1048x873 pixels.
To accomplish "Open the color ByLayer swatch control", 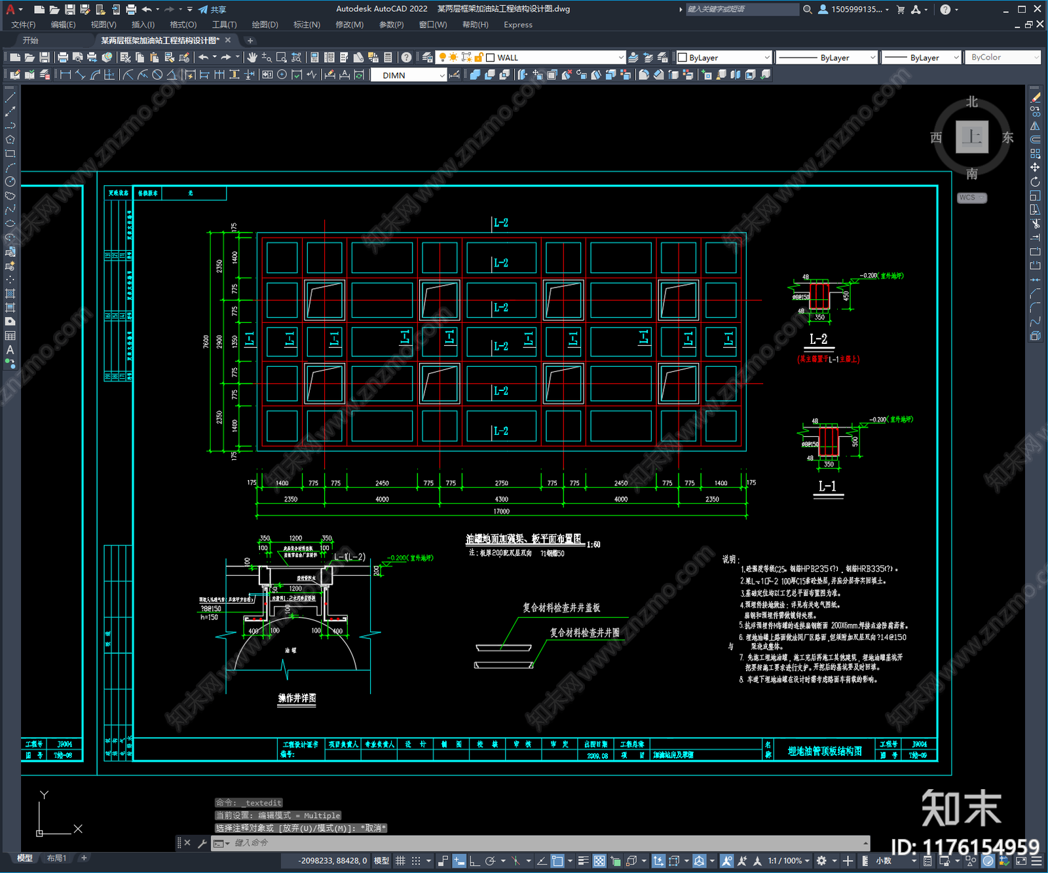I will click(x=724, y=58).
